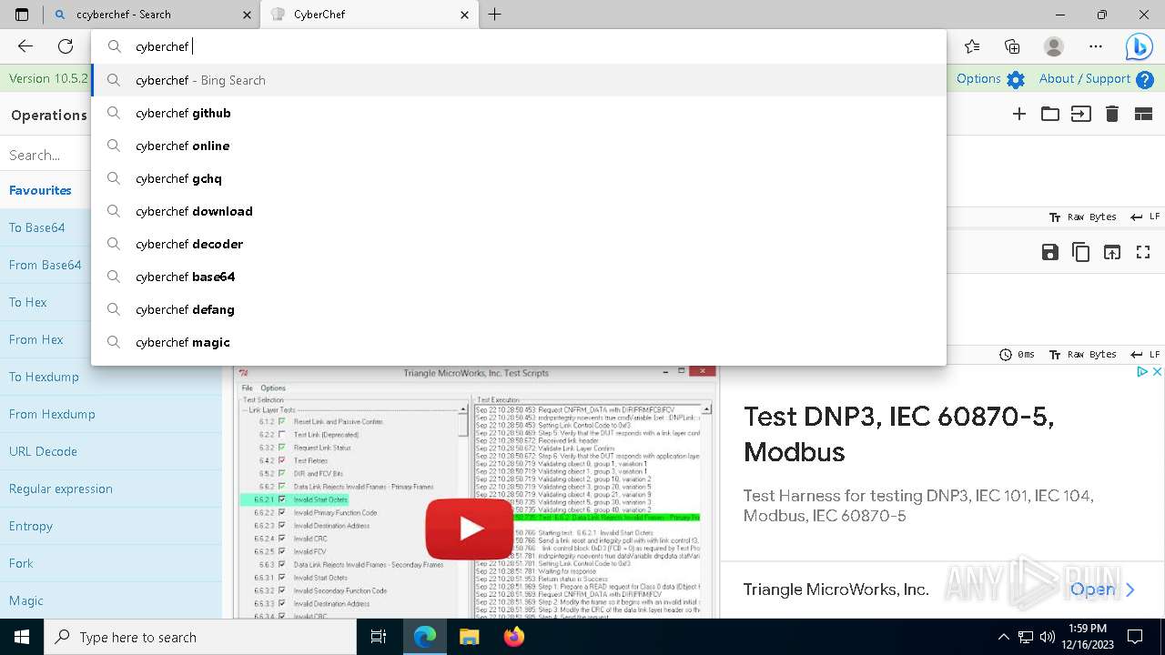1165x655 pixels.
Task: Open the Collections icon in browser toolbar
Action: pyautogui.click(x=1012, y=46)
